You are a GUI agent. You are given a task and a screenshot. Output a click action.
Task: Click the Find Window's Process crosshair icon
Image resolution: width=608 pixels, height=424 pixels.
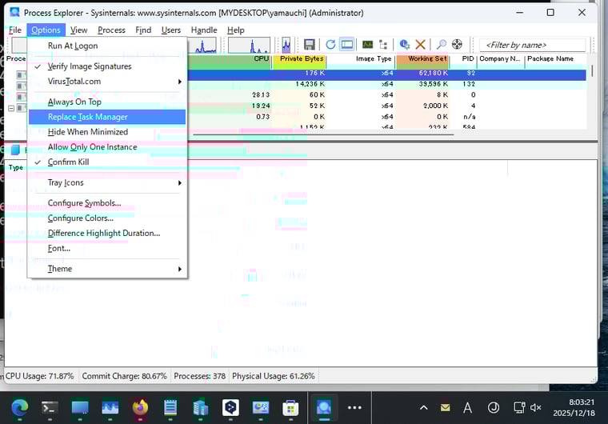coord(457,45)
